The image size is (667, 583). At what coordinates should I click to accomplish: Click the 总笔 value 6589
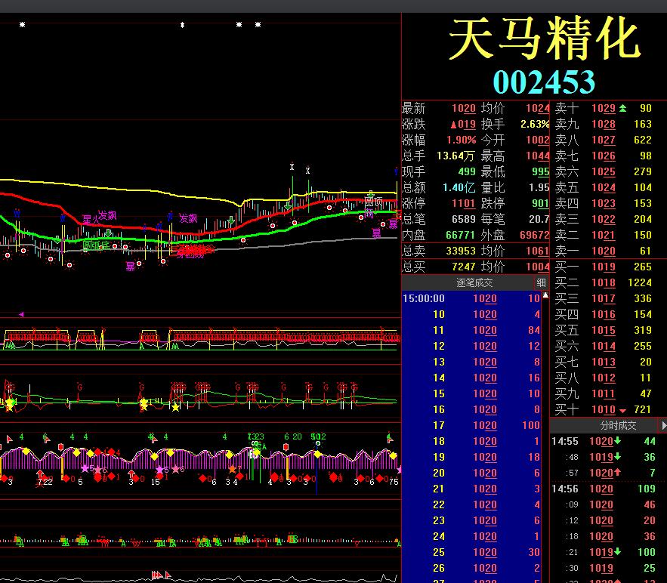point(463,220)
